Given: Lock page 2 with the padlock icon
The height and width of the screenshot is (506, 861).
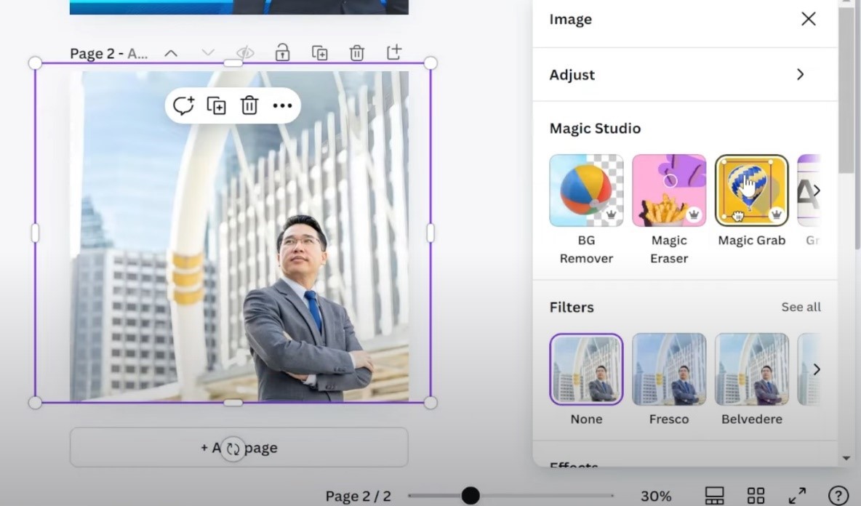Looking at the screenshot, I should click(282, 52).
